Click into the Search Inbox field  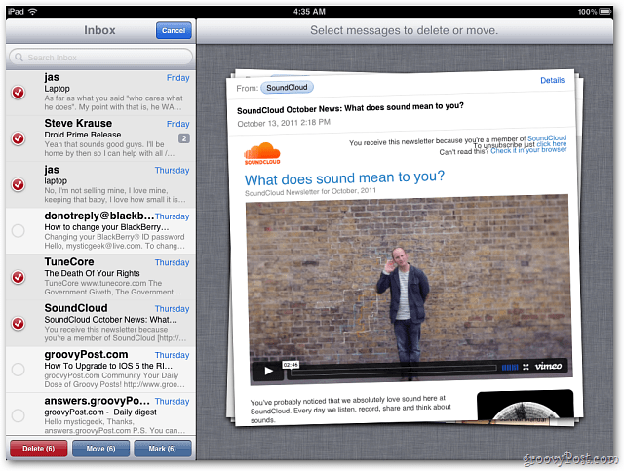pos(100,58)
